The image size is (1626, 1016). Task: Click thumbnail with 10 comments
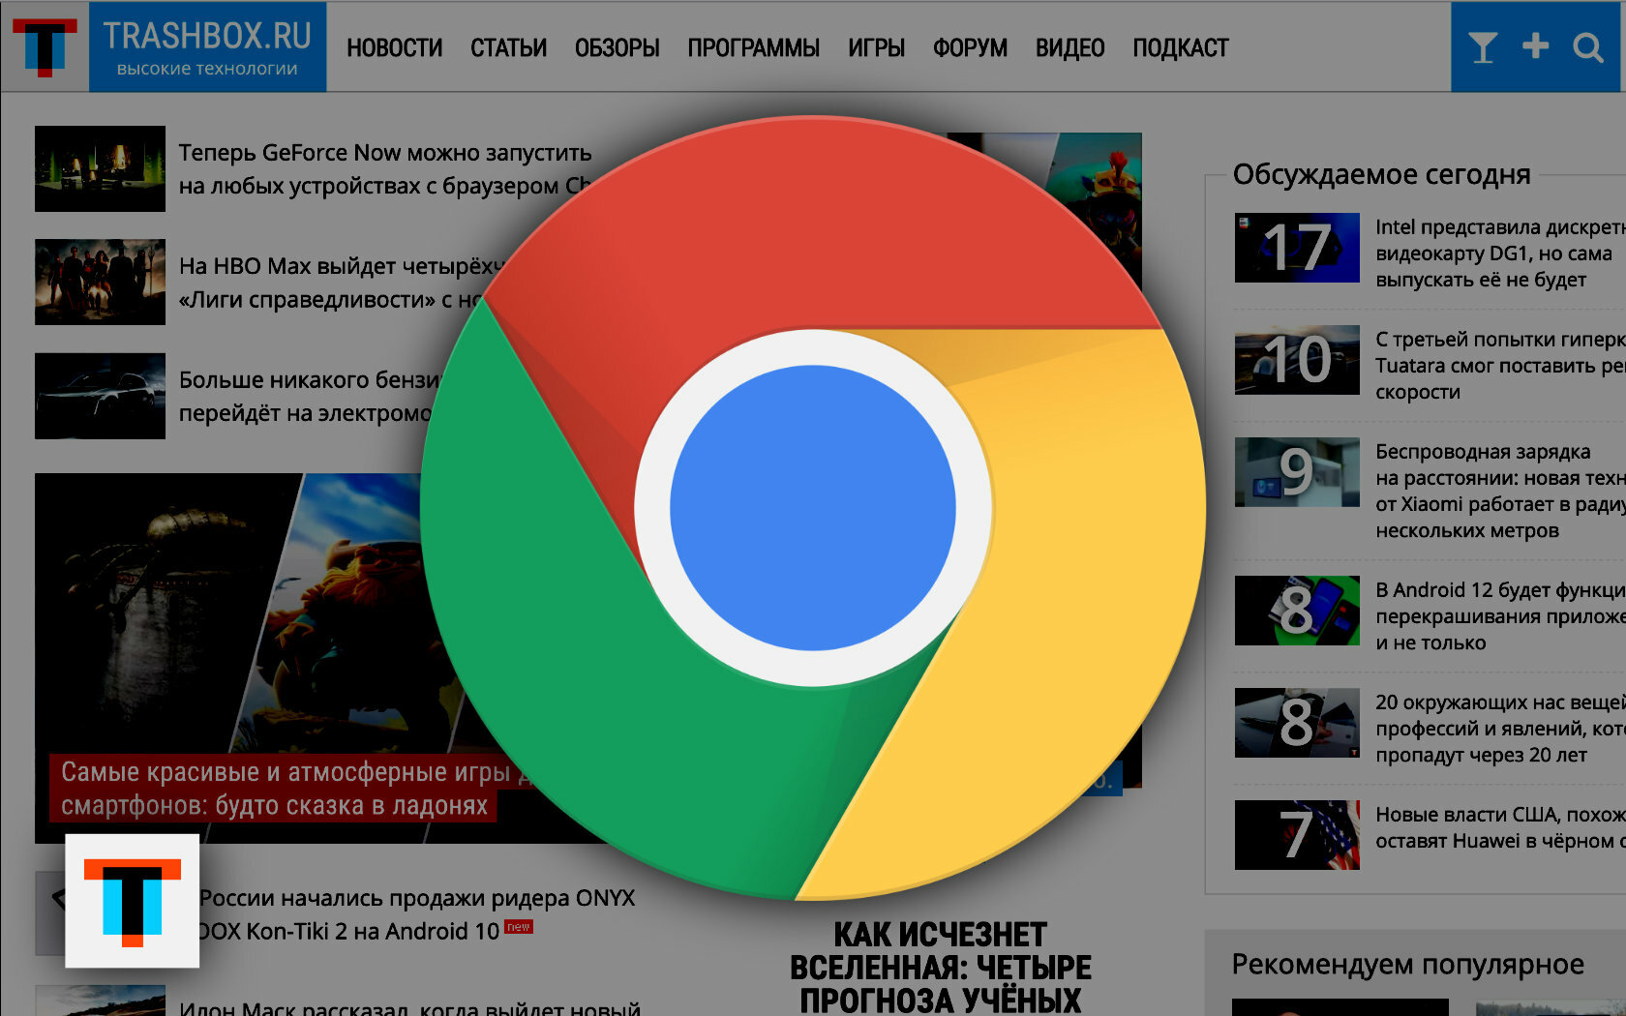coord(1297,360)
